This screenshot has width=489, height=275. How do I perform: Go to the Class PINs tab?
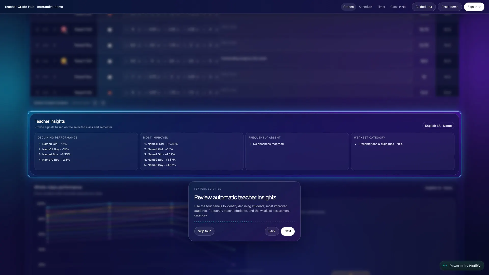[x=398, y=7]
